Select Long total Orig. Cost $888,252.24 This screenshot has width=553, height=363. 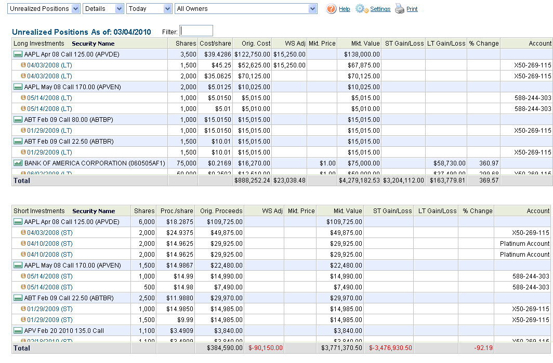(252, 180)
